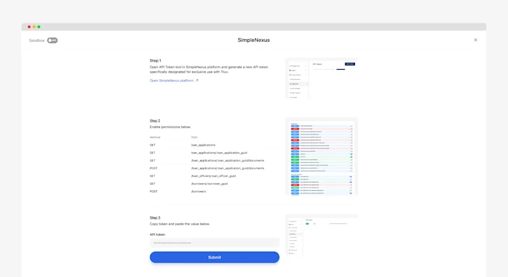Select the 'Step 1' heading
The width and height of the screenshot is (508, 277).
[x=155, y=60]
